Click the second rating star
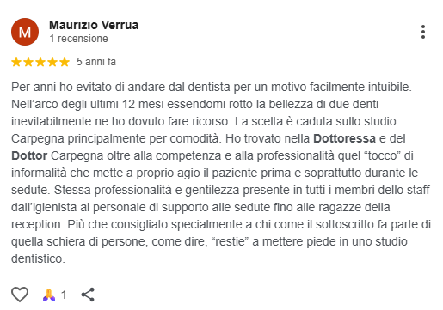 28,62
